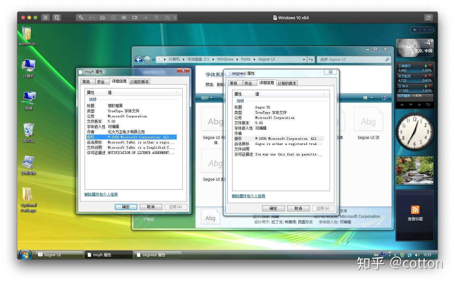
Task: Click the stocks gadget add plus icon
Action: [x=419, y=105]
